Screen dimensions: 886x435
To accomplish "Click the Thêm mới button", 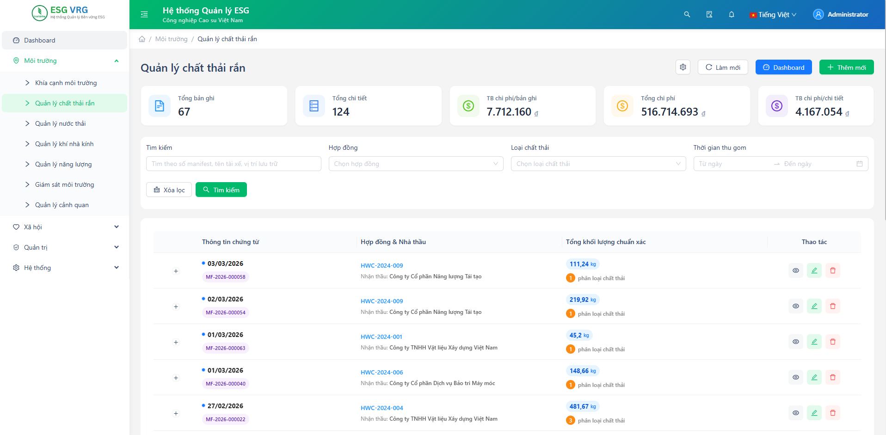I will click(846, 67).
